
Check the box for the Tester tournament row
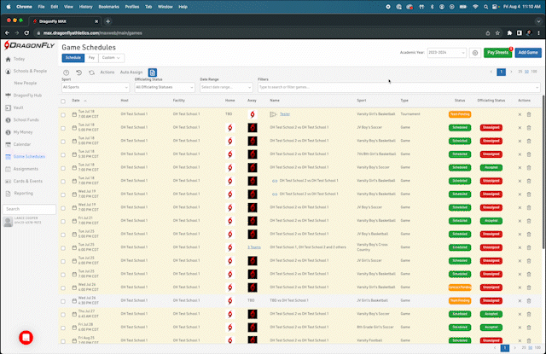(63, 113)
